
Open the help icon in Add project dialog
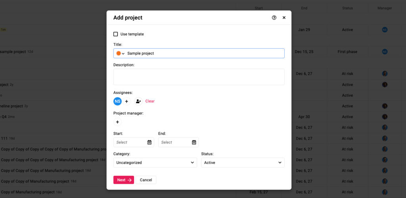274,17
